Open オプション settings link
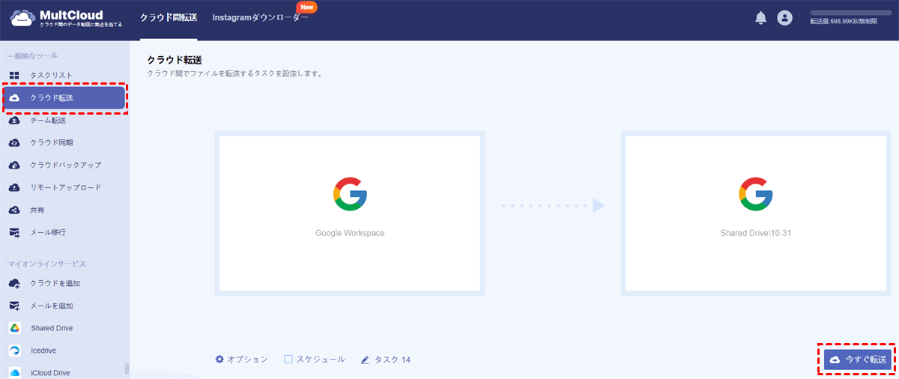This screenshot has width=899, height=379. (247, 360)
